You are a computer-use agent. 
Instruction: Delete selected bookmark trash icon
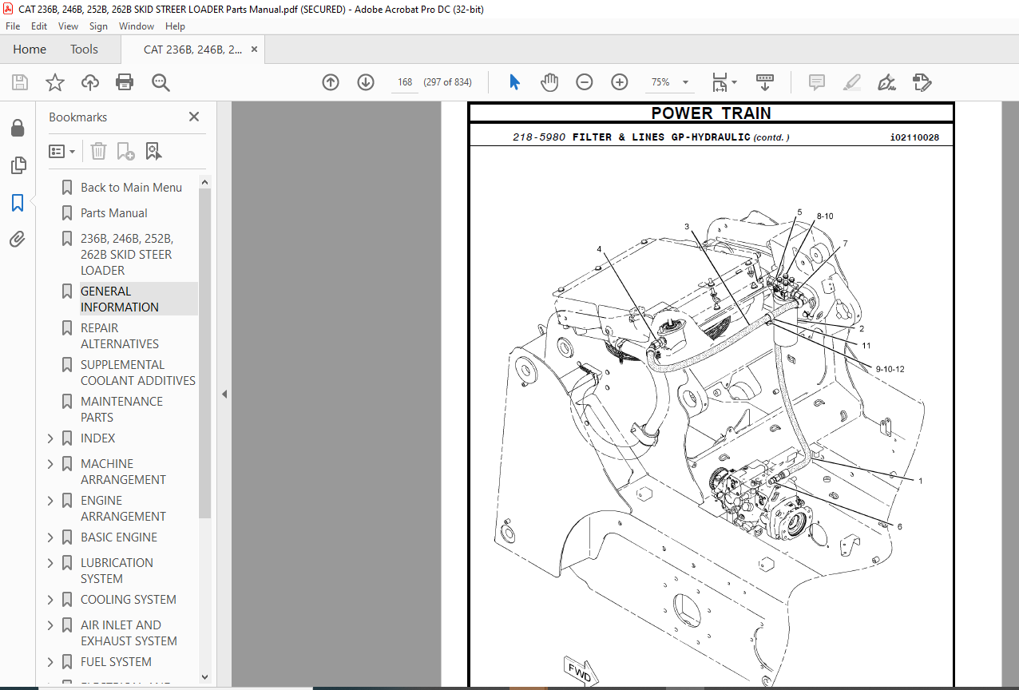98,151
